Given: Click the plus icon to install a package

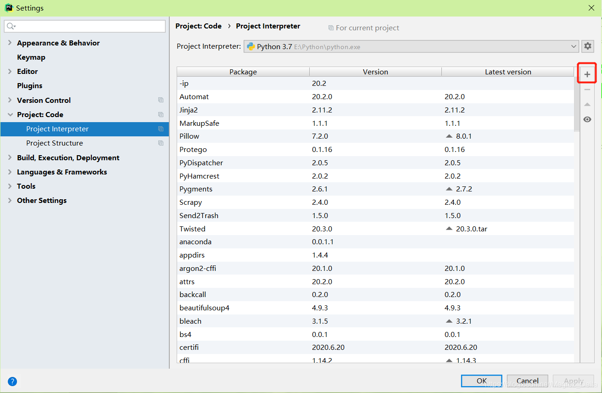Looking at the screenshot, I should pyautogui.click(x=587, y=74).
